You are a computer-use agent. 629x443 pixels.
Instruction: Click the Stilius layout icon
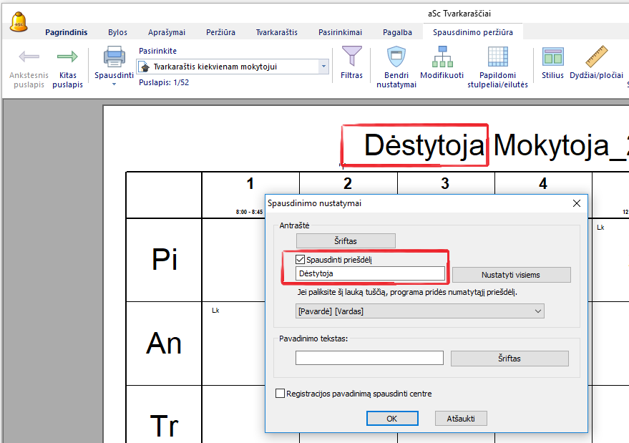point(552,57)
